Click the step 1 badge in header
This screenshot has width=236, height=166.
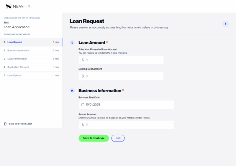click(x=225, y=24)
